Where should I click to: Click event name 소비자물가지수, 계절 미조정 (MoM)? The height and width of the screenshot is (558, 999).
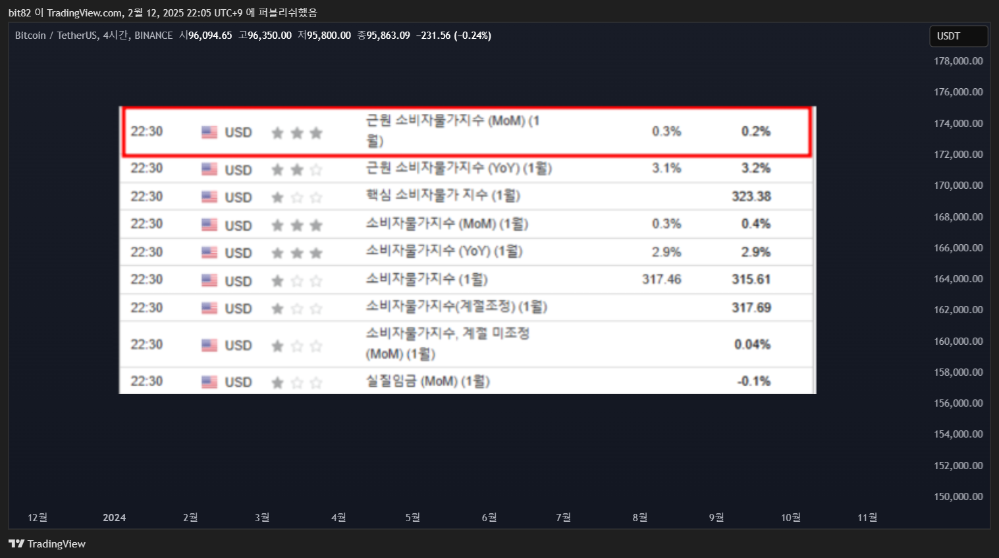point(448,343)
